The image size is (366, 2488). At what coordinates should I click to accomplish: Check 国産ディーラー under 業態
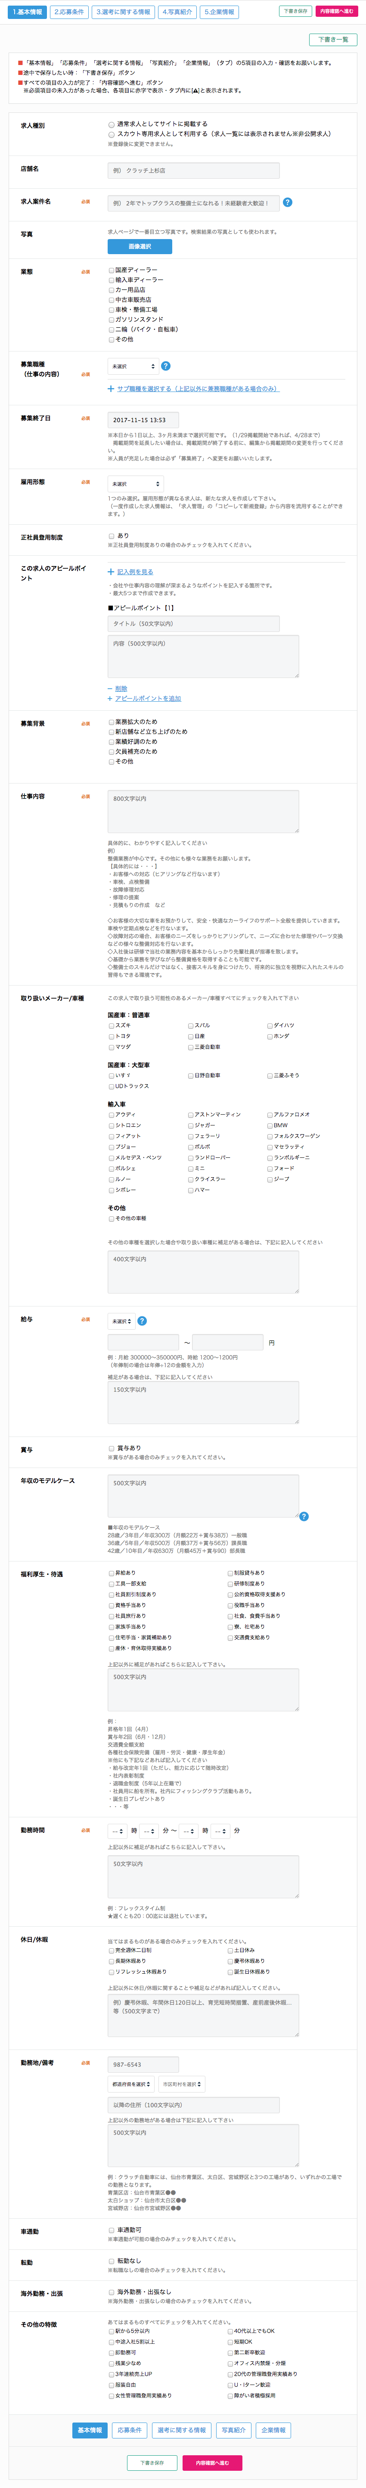point(111,271)
